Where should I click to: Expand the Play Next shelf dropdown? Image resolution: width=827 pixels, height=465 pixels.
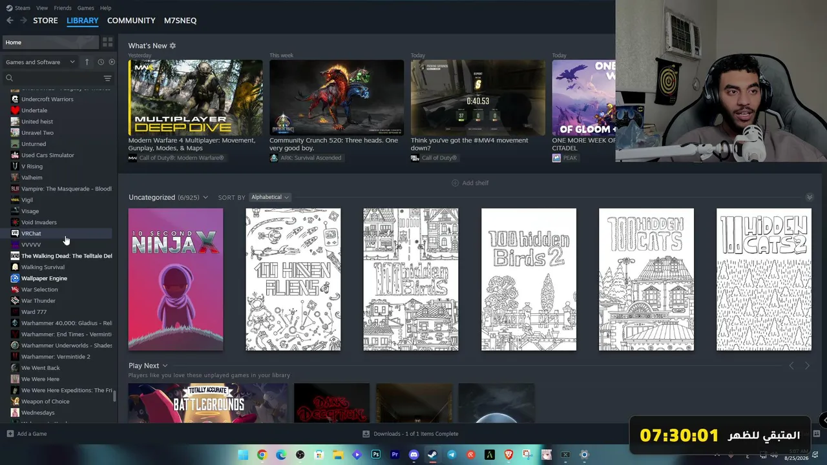165,366
